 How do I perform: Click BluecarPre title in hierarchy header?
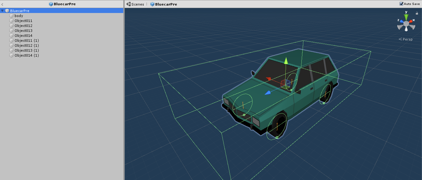coord(65,4)
